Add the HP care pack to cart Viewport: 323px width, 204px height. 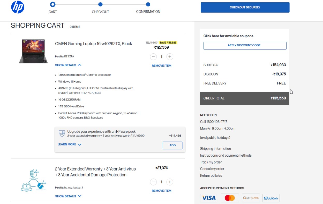tap(172, 145)
